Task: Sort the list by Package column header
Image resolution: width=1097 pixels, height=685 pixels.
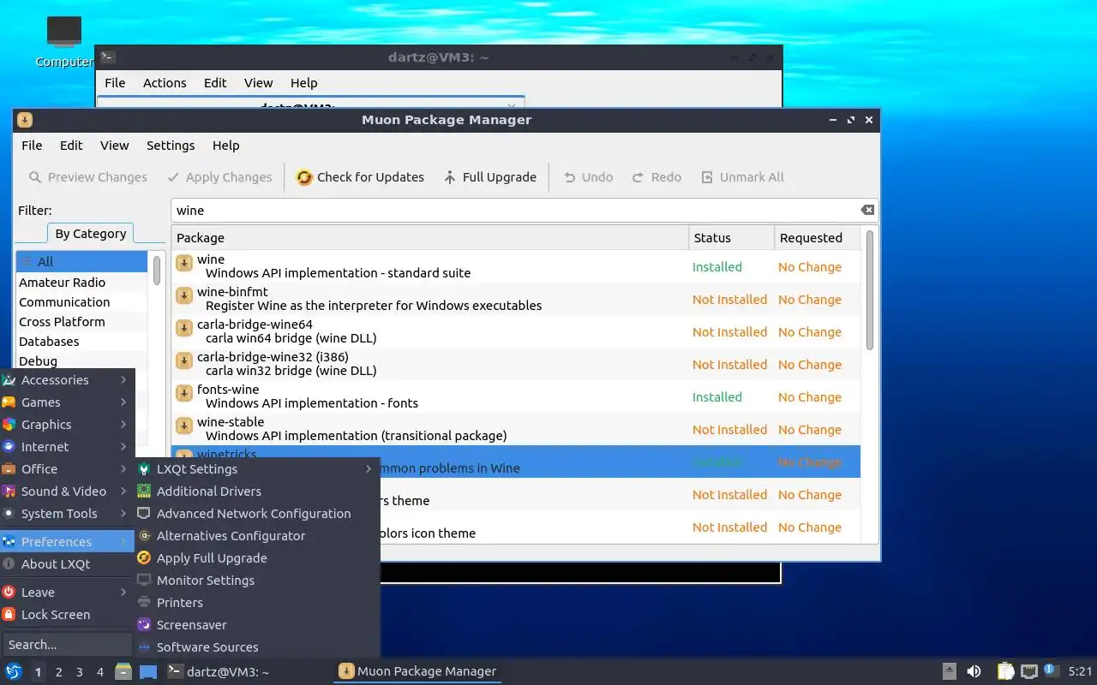Action: coord(430,238)
